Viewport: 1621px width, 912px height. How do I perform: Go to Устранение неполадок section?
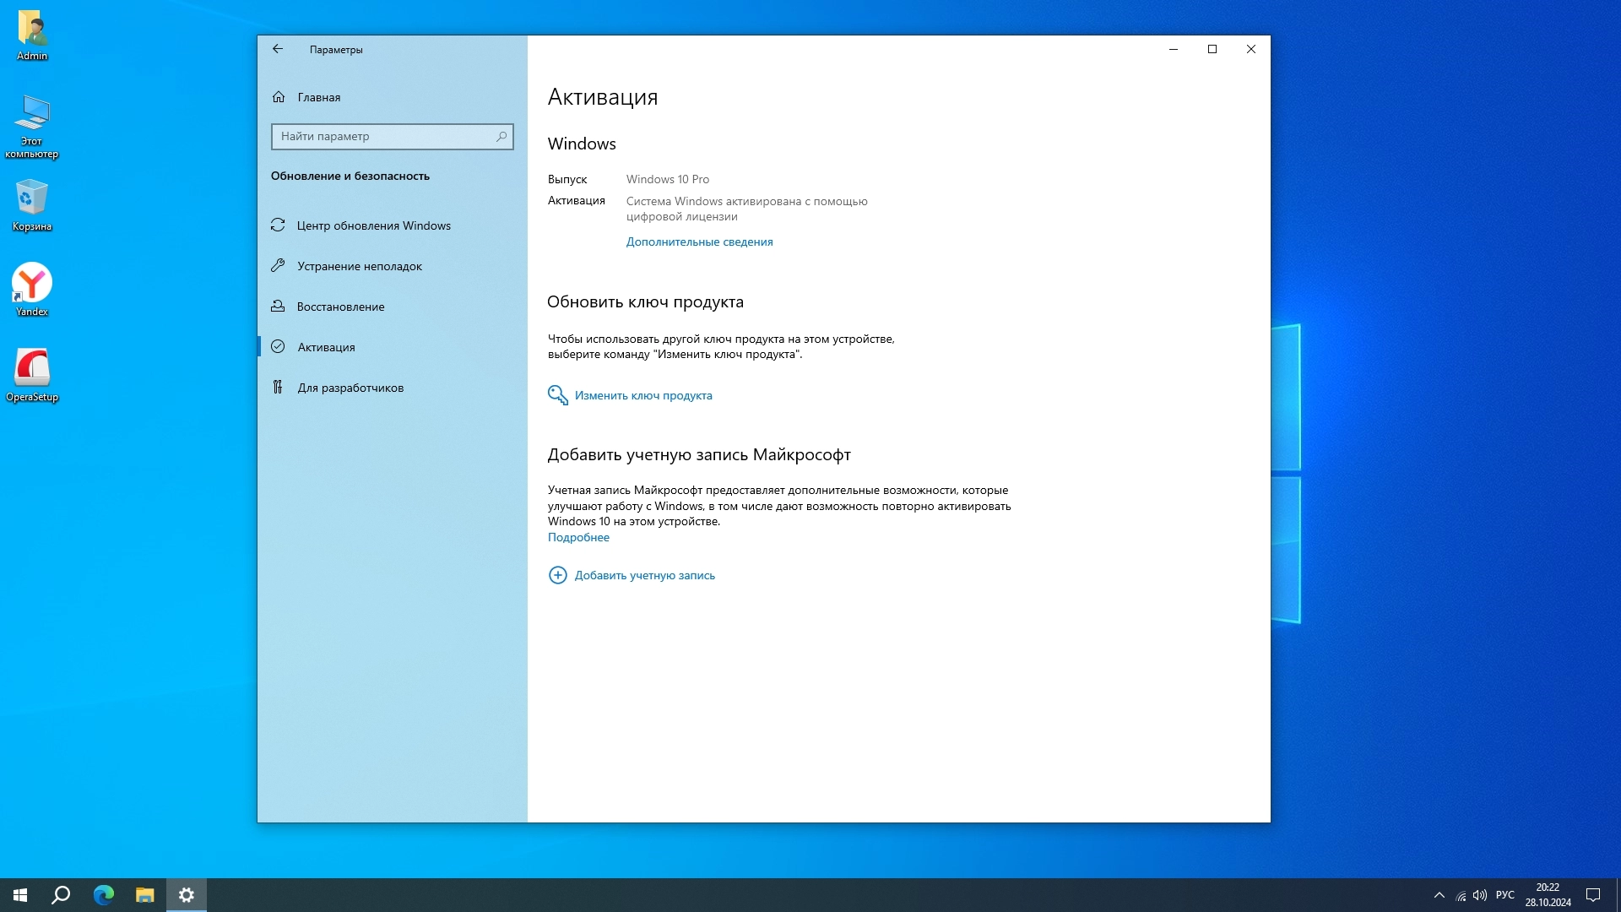(x=359, y=266)
